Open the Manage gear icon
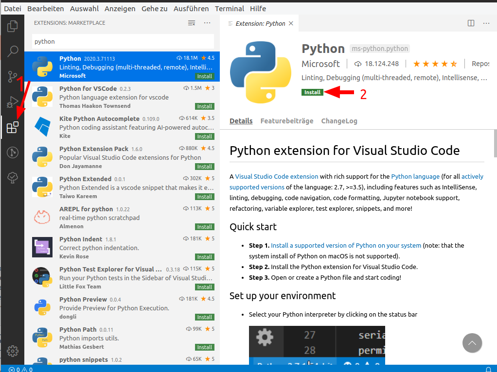 (12, 351)
